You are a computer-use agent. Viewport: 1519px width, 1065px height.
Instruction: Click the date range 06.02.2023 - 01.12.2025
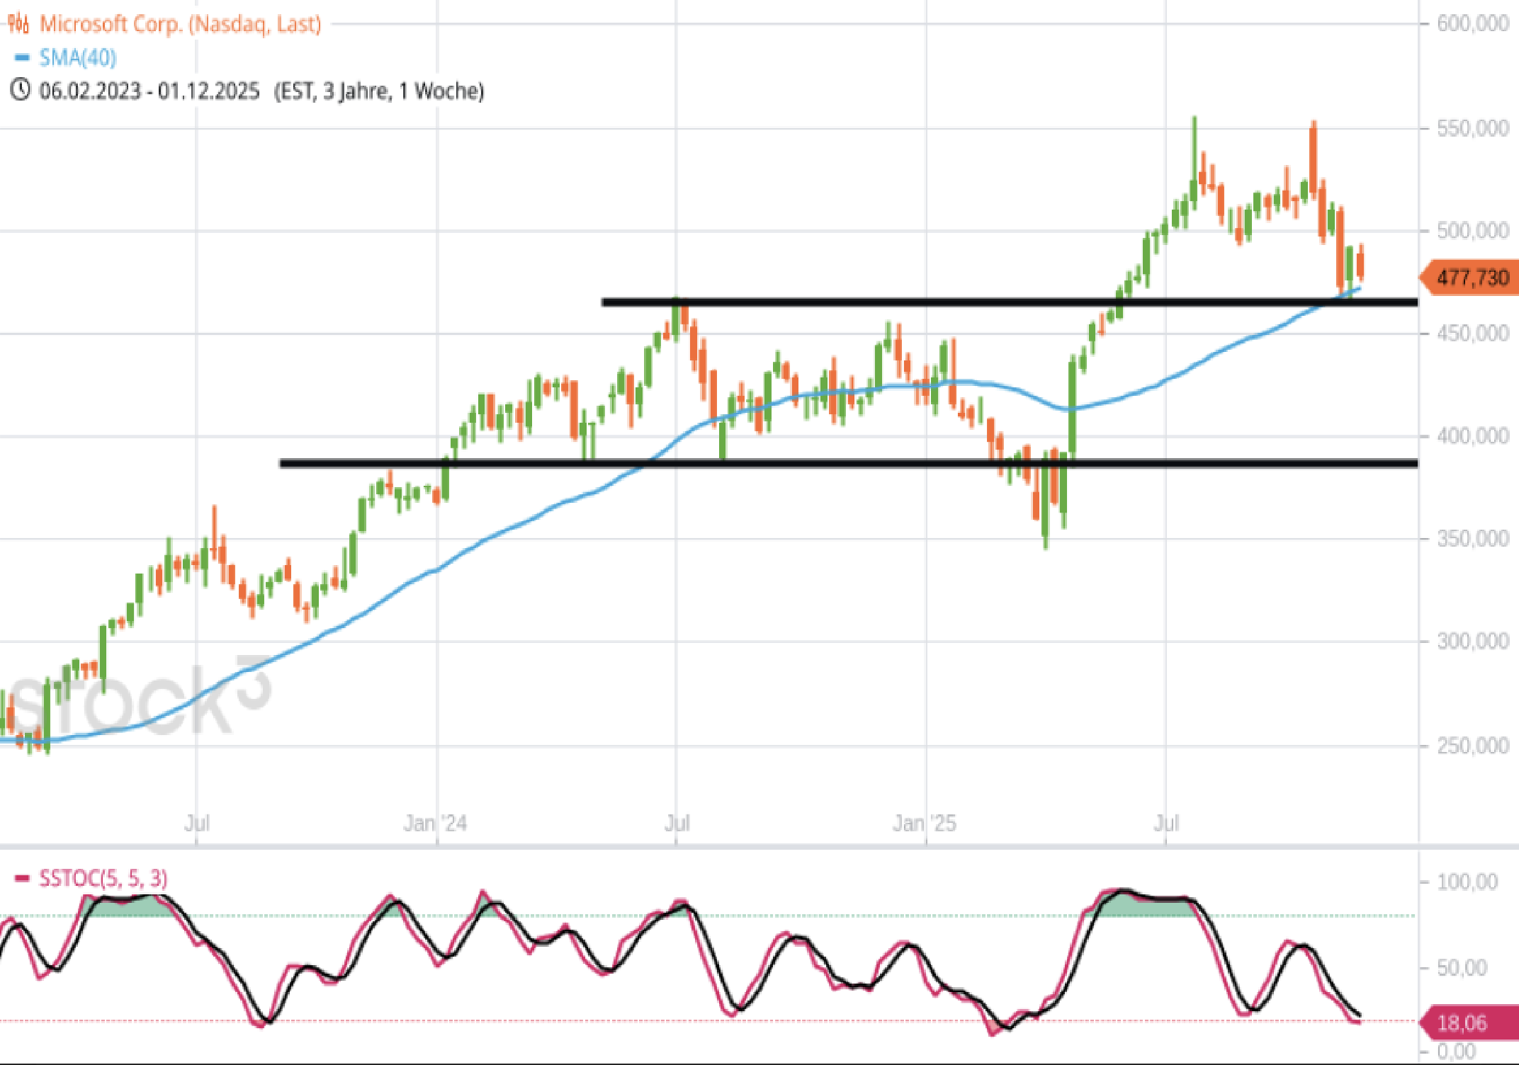click(149, 91)
